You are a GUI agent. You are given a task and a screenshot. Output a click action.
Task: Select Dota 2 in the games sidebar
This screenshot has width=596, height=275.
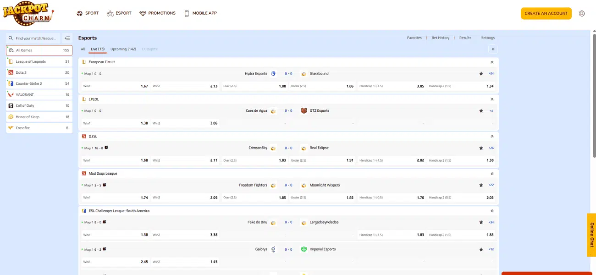tap(39, 72)
